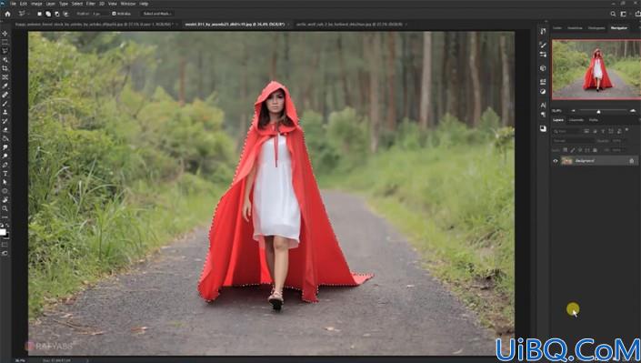Select the Shape tool
Viewport: 641px width, 363px height.
click(x=5, y=191)
